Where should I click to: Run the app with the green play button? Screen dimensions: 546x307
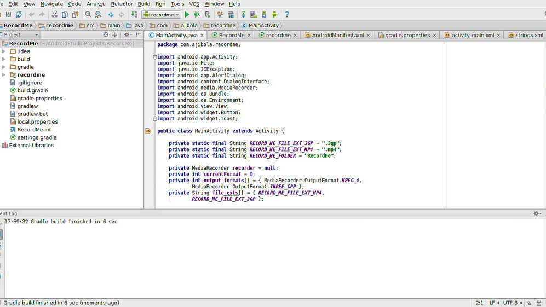pyautogui.click(x=187, y=15)
